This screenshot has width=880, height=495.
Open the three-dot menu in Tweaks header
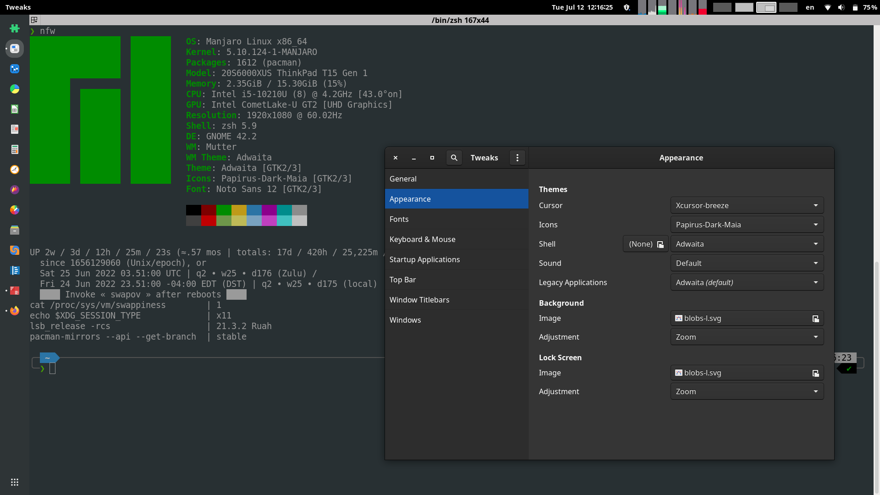(517, 158)
